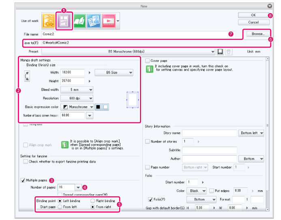
Task: Click the Width value field
Action: [73, 72]
